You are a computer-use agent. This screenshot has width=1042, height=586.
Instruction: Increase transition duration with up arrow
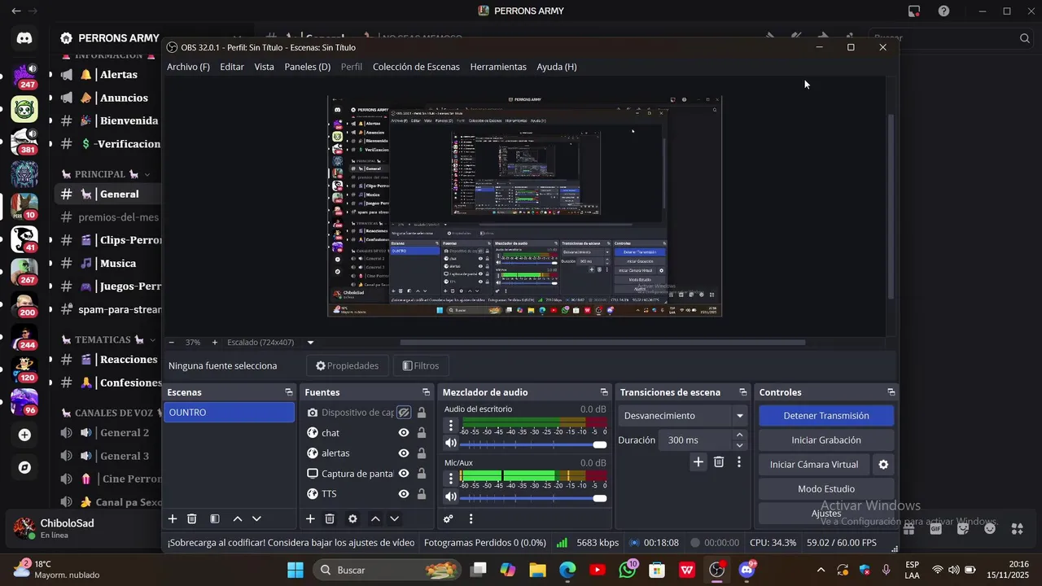coord(739,435)
